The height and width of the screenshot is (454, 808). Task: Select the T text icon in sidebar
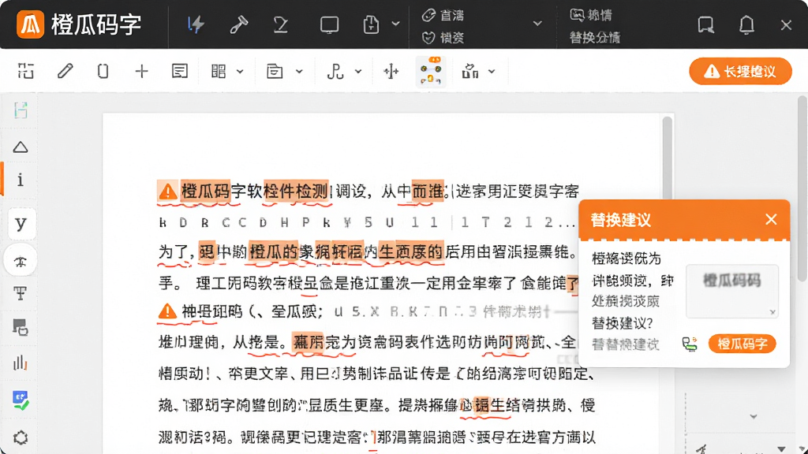pyautogui.click(x=20, y=293)
